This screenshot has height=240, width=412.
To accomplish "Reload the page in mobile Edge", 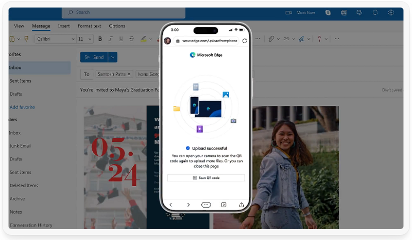I will 244,41.
